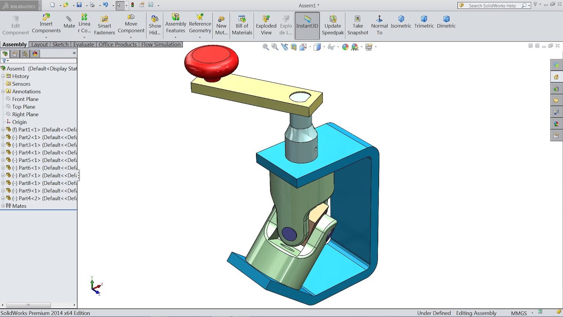Switch to the Layout tab
This screenshot has width=563, height=317.
39,44
